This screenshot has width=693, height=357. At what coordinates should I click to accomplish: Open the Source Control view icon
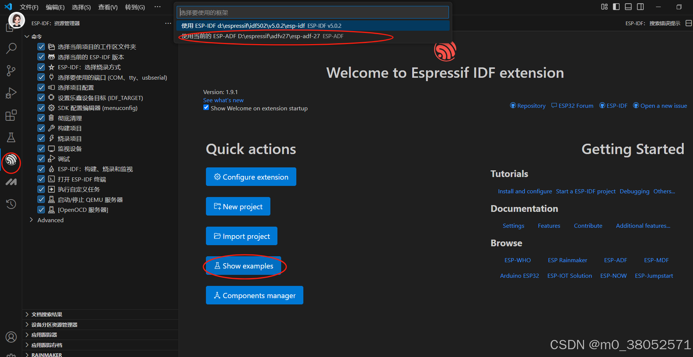tap(11, 70)
